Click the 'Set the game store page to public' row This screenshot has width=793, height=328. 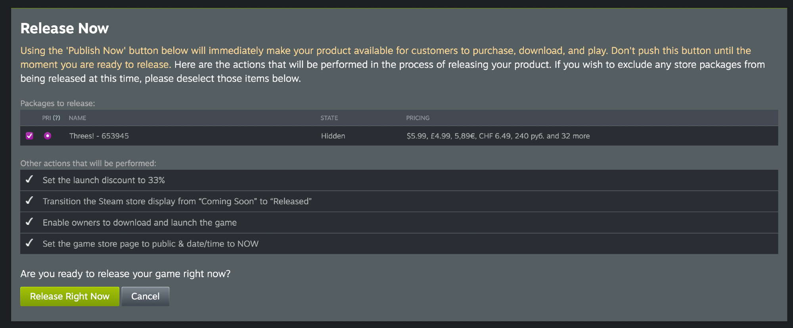(x=151, y=244)
